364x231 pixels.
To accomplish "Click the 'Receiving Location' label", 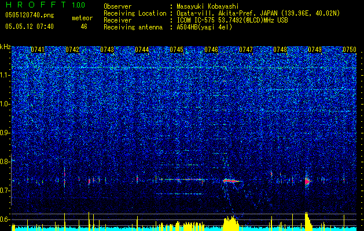I will 135,13.
